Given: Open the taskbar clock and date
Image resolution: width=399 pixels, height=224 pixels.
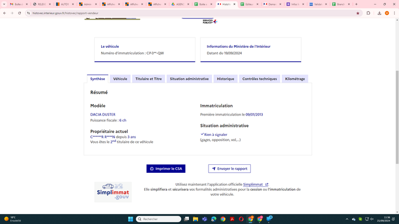Looking at the screenshot, I should [384, 219].
